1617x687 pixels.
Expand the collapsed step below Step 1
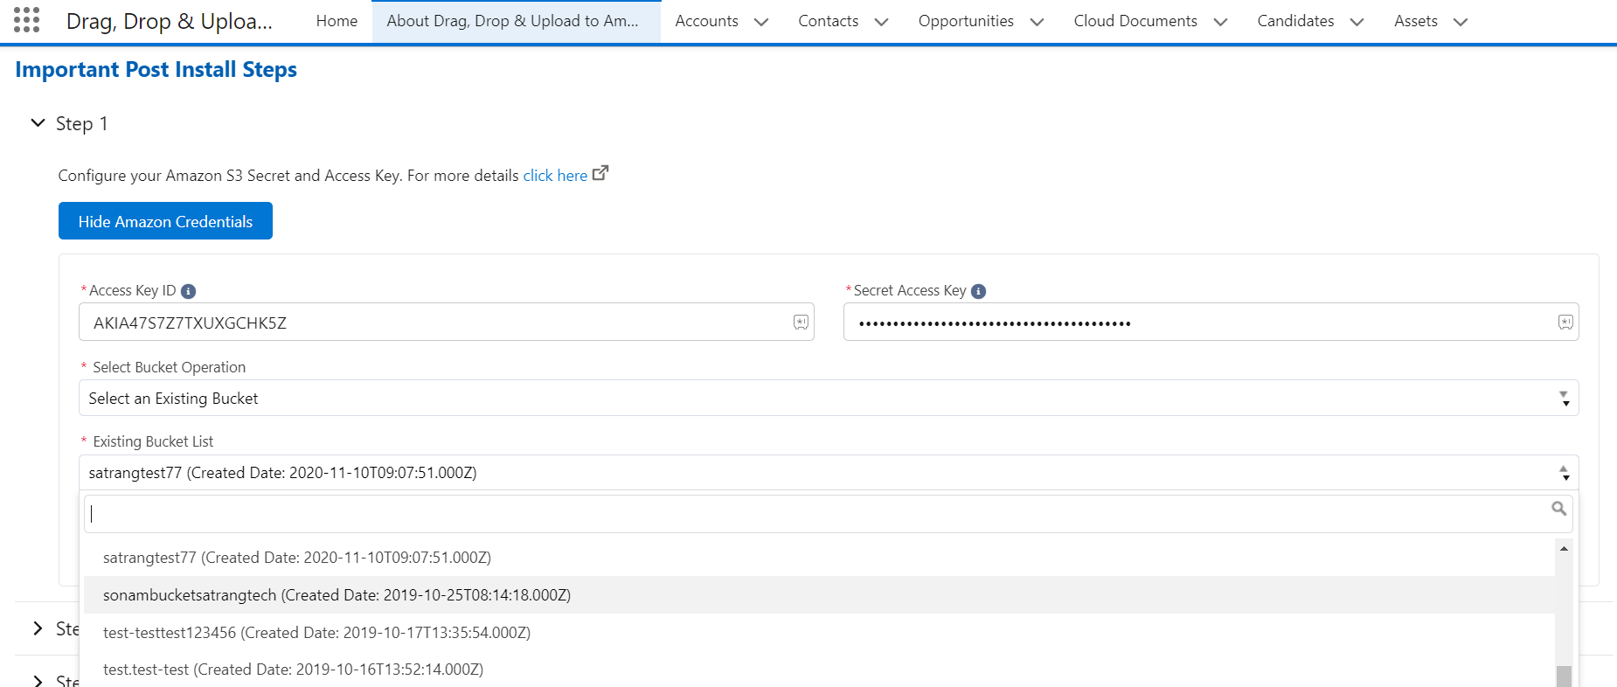[x=38, y=628]
